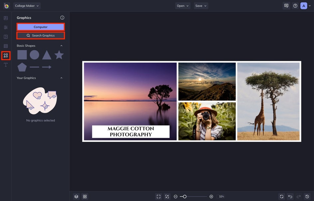314x201 pixels.
Task: Open the image Customize sliders panel
Action: point(5,27)
